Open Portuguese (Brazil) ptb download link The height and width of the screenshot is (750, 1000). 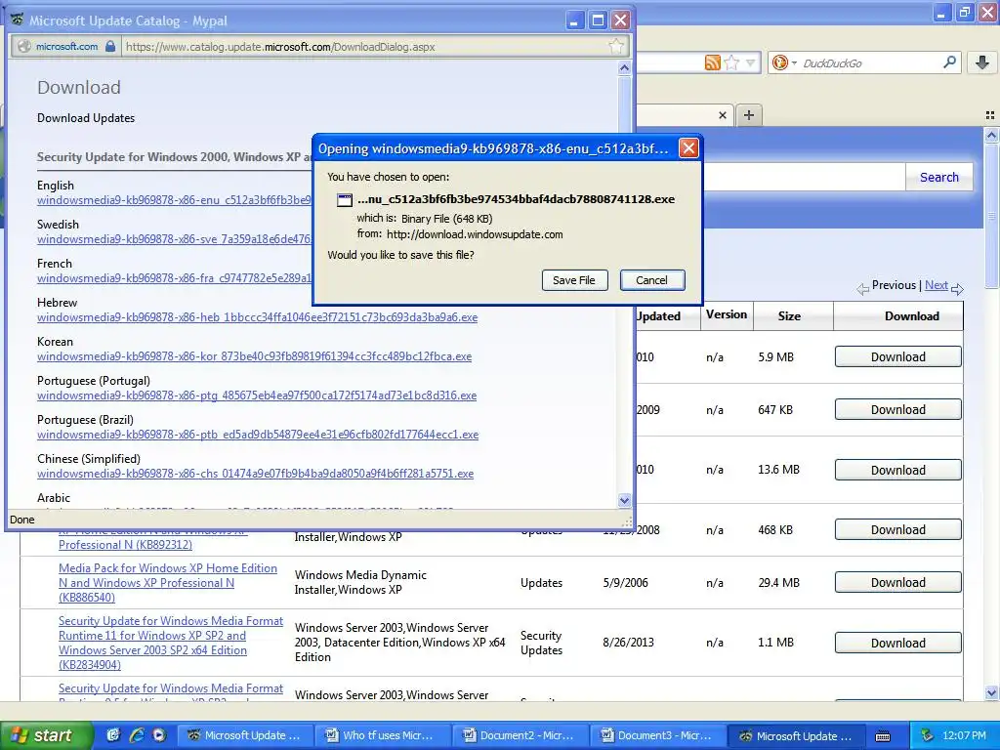coord(258,435)
